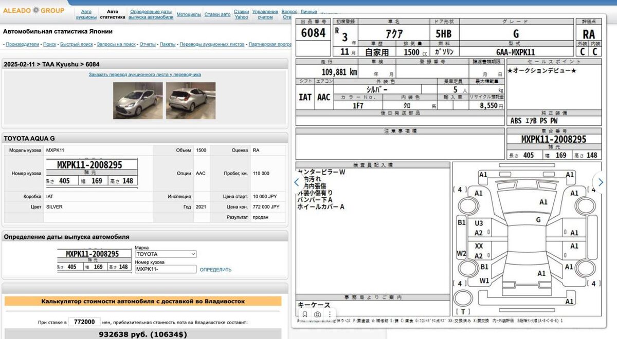
Task: Open Определение даты выпуска автомобиля menu
Action: pos(151,14)
